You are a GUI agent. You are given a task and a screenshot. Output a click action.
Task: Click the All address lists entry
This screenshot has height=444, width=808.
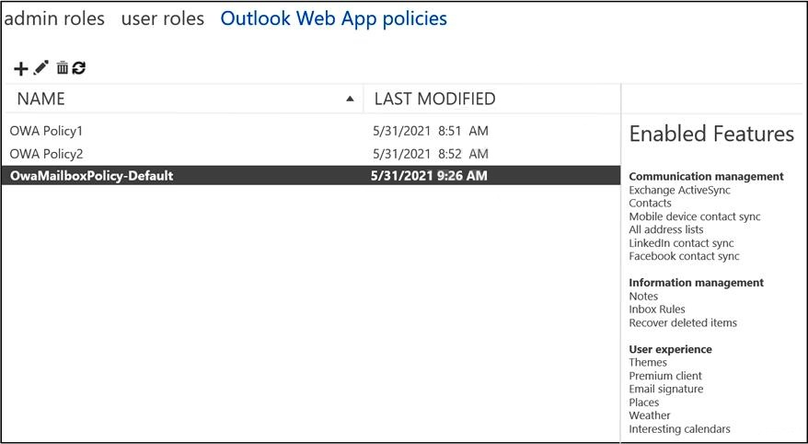[665, 229]
